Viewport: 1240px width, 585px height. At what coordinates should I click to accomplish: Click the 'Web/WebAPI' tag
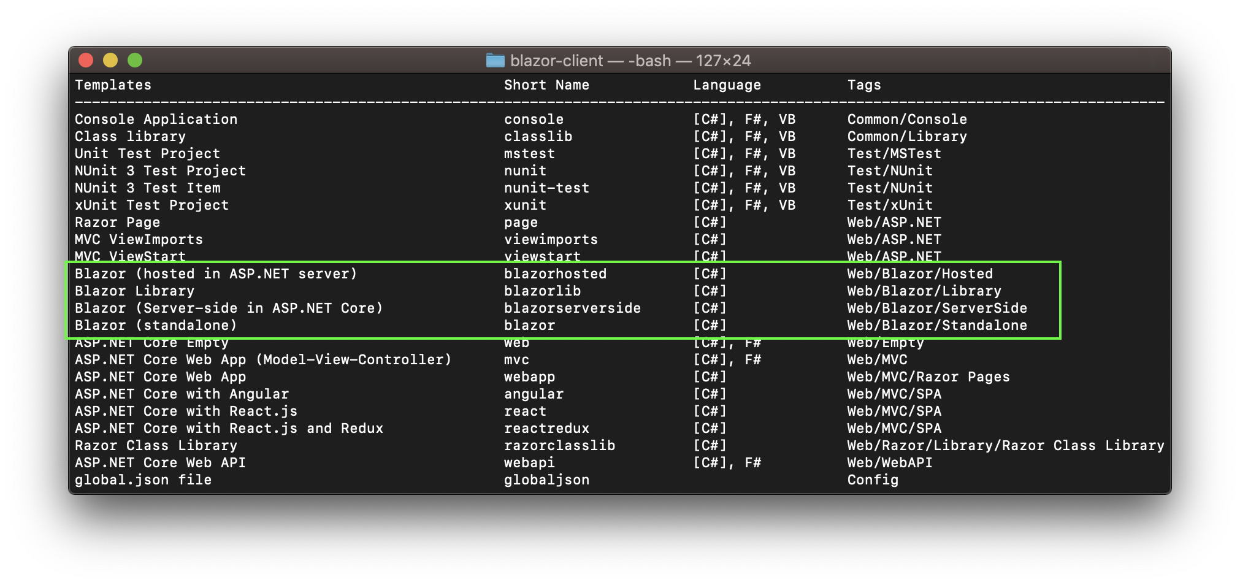pyautogui.click(x=890, y=463)
